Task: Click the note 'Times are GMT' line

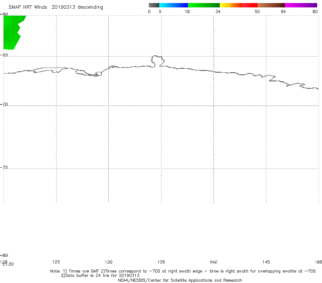Action: (x=183, y=271)
